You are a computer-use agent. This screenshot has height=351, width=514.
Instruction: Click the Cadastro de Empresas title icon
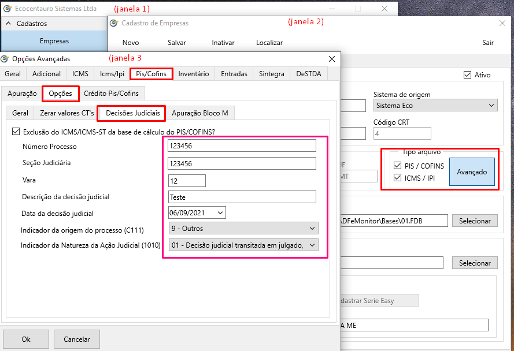[114, 23]
